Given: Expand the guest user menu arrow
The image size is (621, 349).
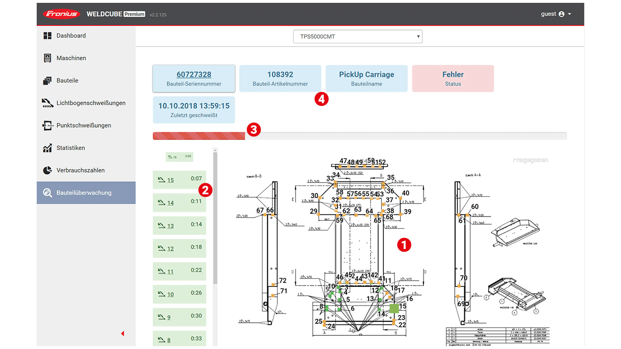Looking at the screenshot, I should coord(569,14).
